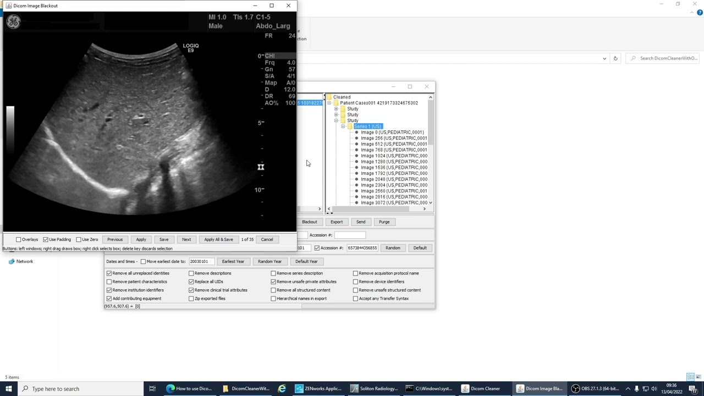Click the Previous button
This screenshot has height=396, width=704.
tap(115, 239)
